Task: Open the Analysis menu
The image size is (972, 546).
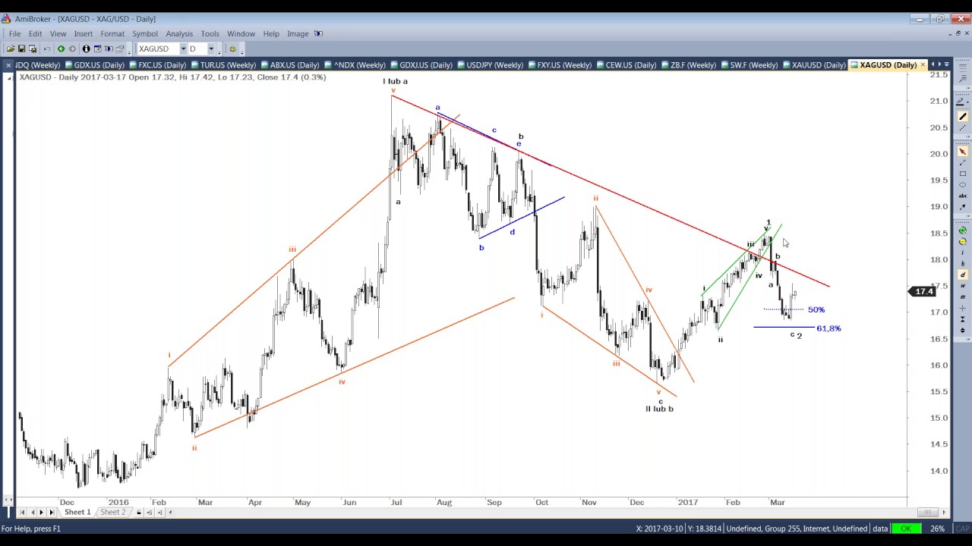Action: coord(179,34)
